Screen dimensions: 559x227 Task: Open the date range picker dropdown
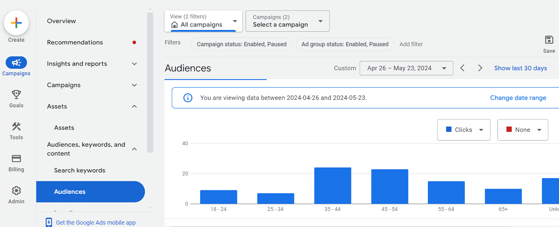pos(406,68)
